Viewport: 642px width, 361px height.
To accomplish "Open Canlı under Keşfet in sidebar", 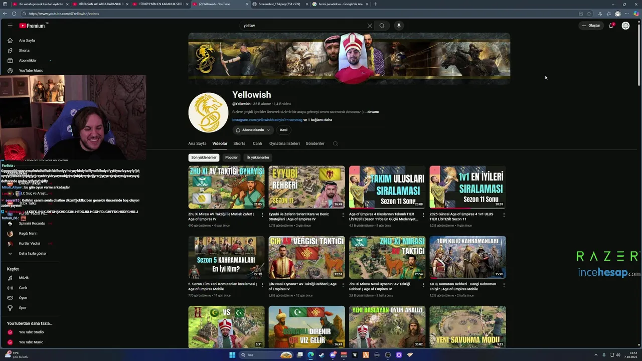I will 23,288.
